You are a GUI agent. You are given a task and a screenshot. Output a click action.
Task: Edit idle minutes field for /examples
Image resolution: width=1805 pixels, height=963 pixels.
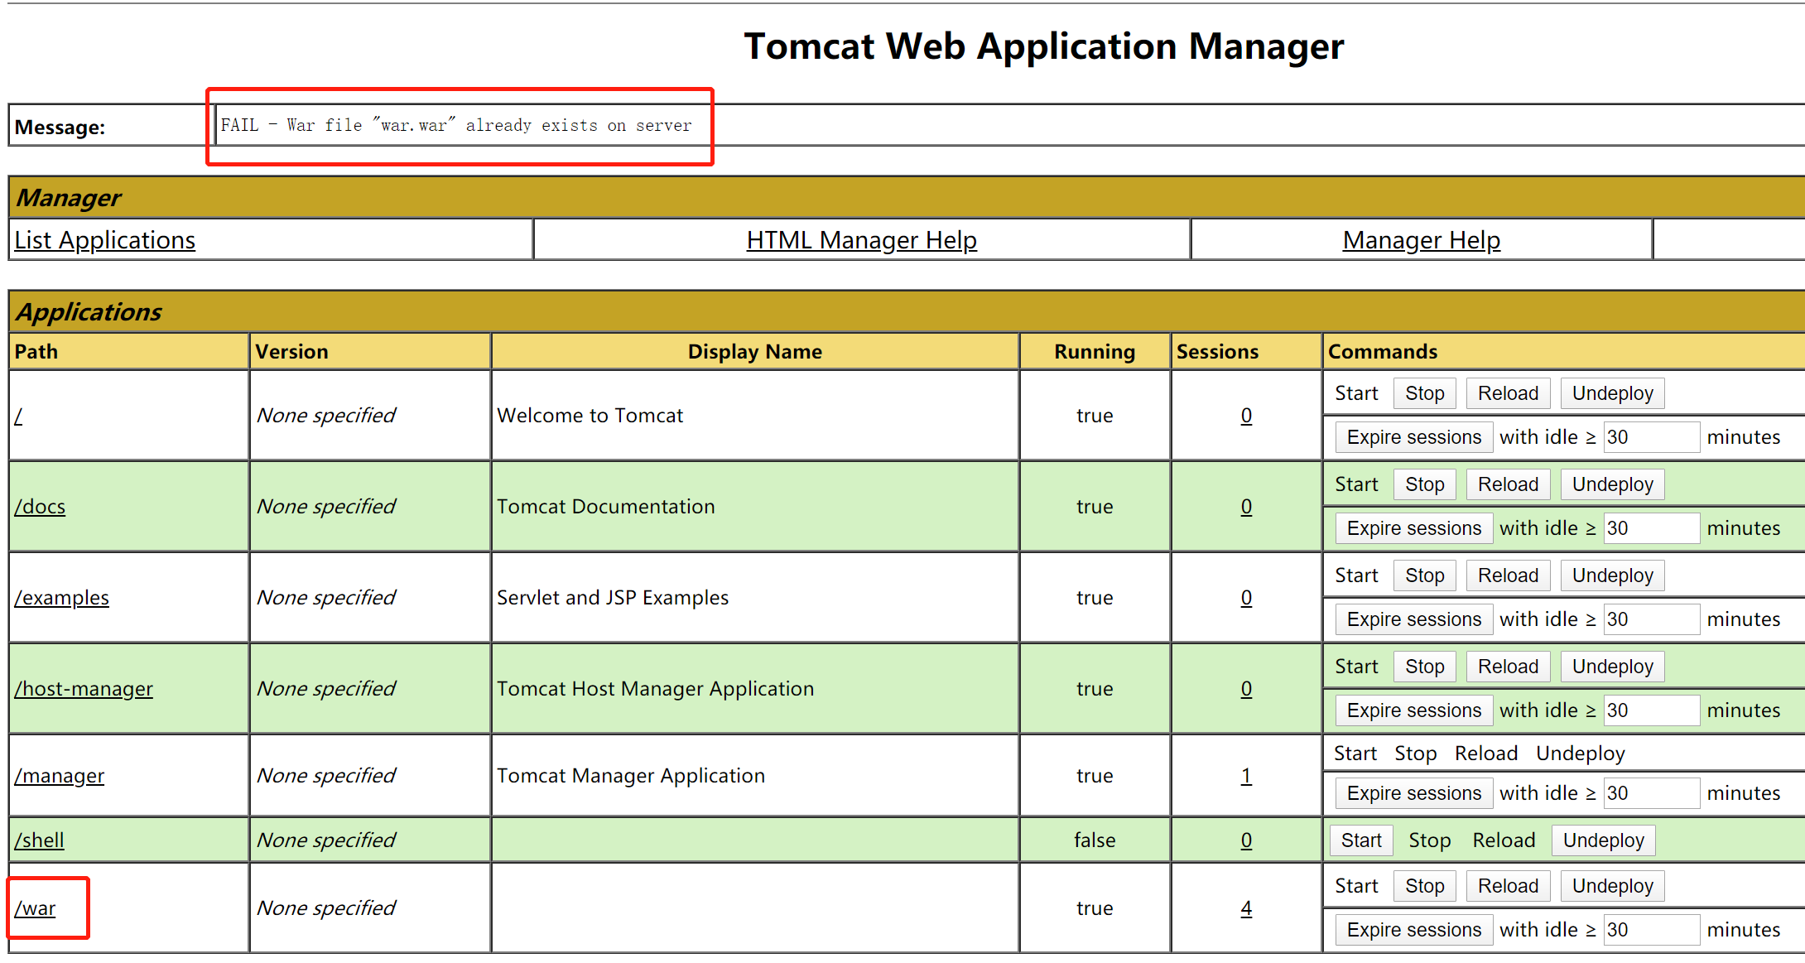click(1651, 619)
